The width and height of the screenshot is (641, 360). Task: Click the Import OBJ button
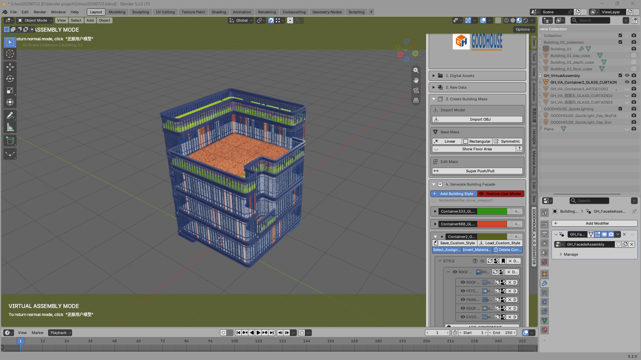coord(477,119)
